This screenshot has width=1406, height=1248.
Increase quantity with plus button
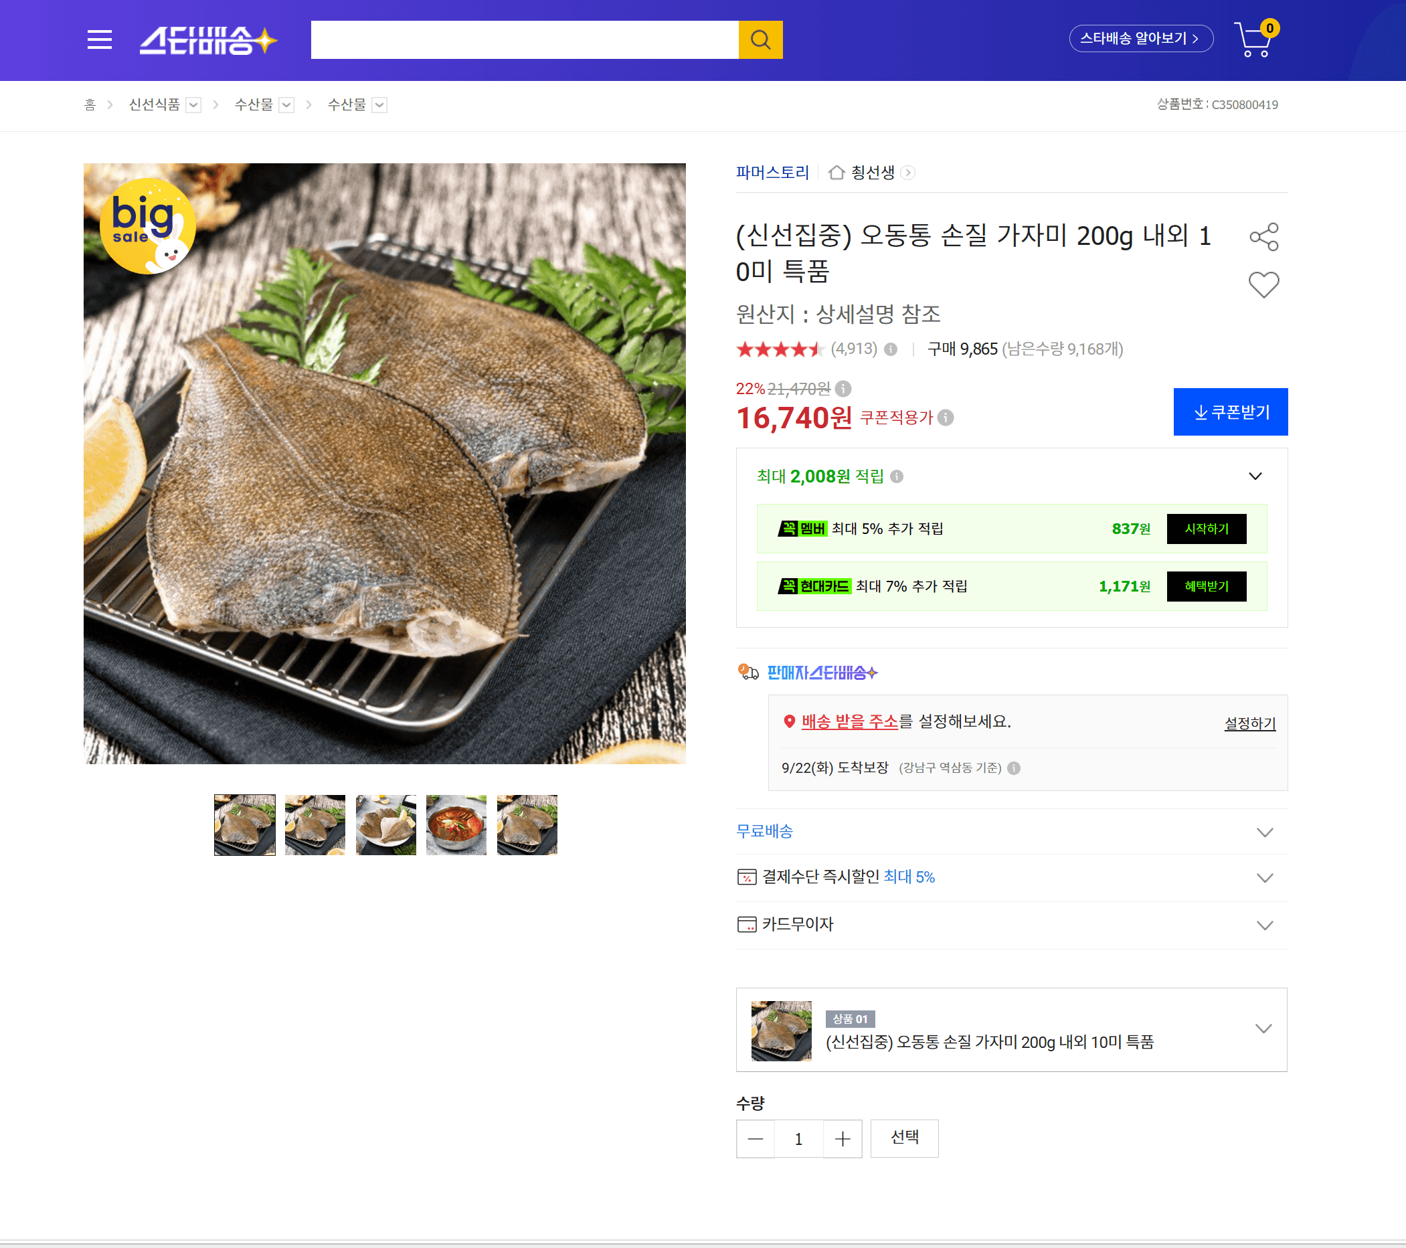[843, 1139]
